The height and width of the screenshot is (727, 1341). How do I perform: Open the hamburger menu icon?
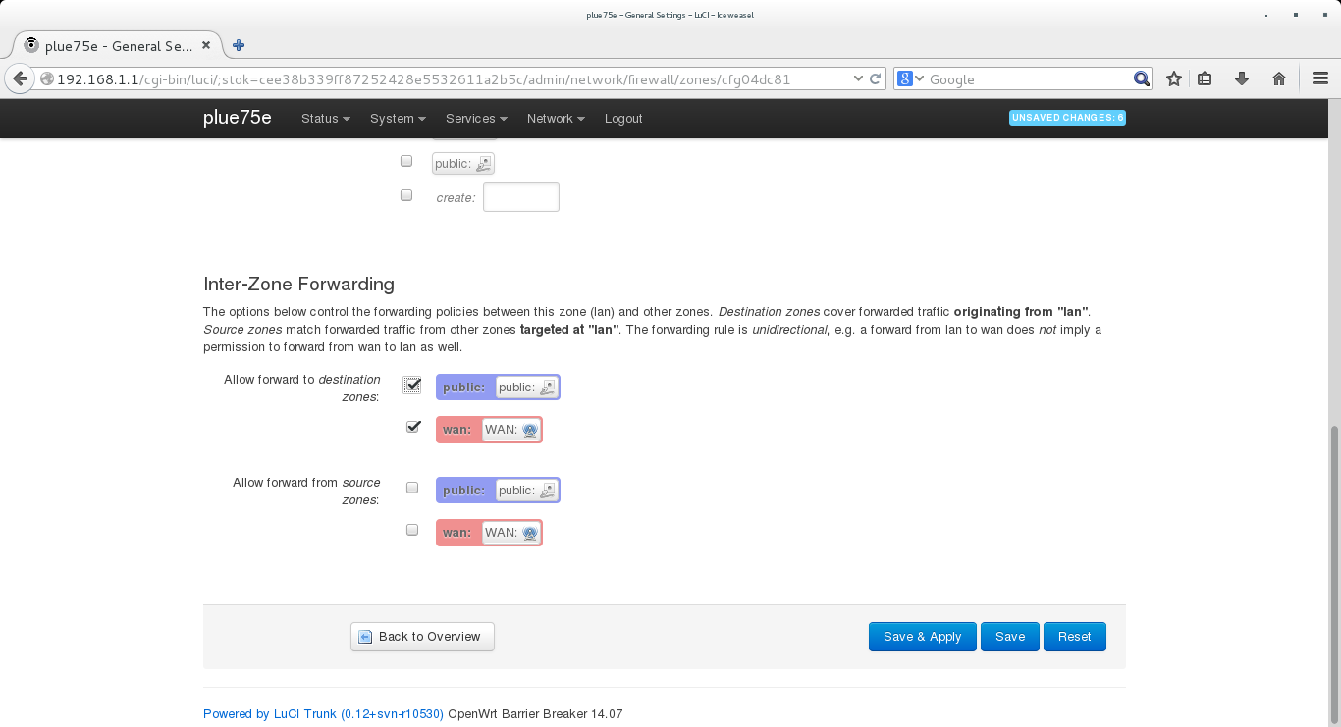[x=1320, y=79]
